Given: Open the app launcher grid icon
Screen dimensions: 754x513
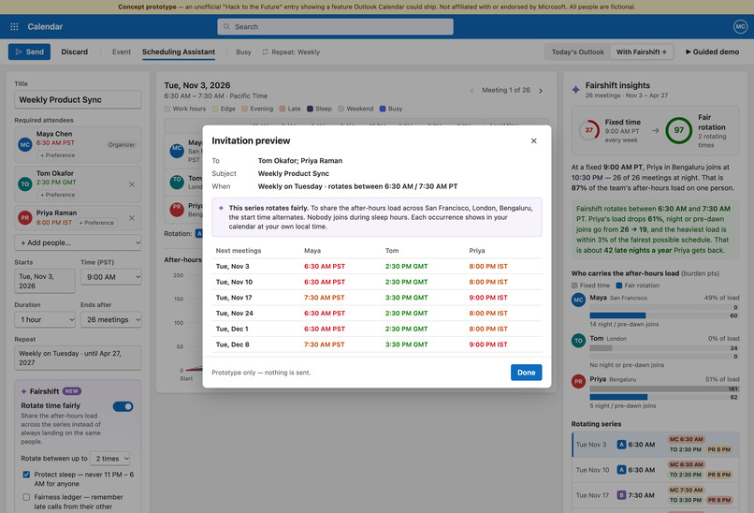Looking at the screenshot, I should [14, 26].
